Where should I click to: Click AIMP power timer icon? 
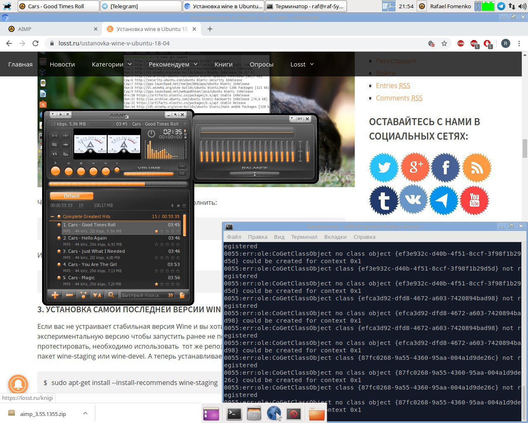pyautogui.click(x=151, y=134)
